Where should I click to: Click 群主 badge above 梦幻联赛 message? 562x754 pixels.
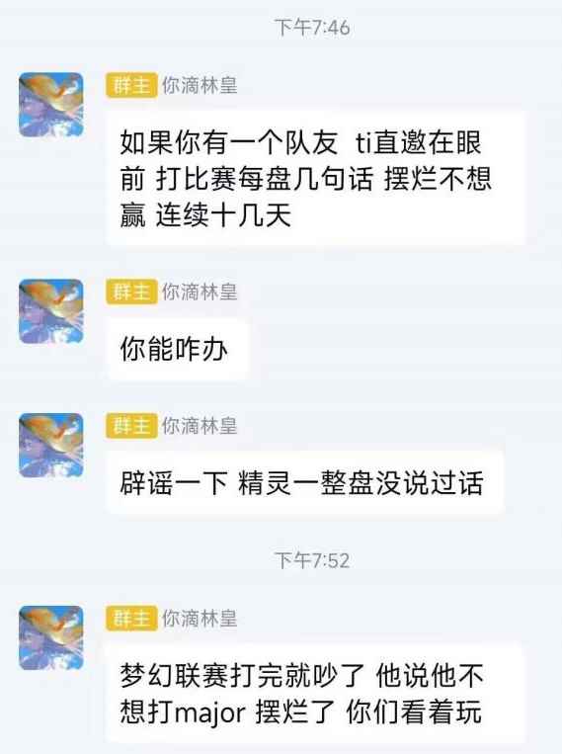click(x=131, y=619)
